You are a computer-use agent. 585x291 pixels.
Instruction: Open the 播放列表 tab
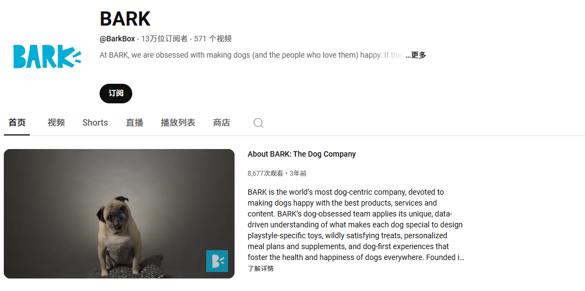178,123
